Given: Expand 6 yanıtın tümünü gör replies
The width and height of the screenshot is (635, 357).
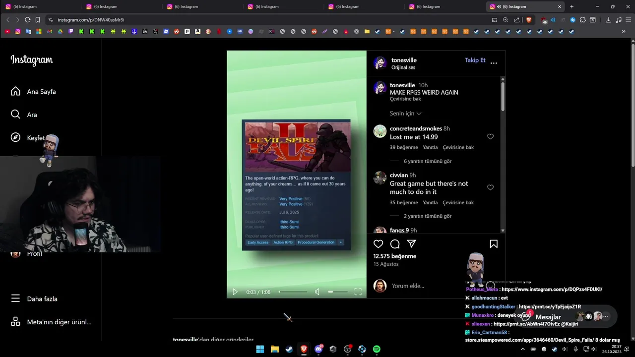Looking at the screenshot, I should coord(428,161).
